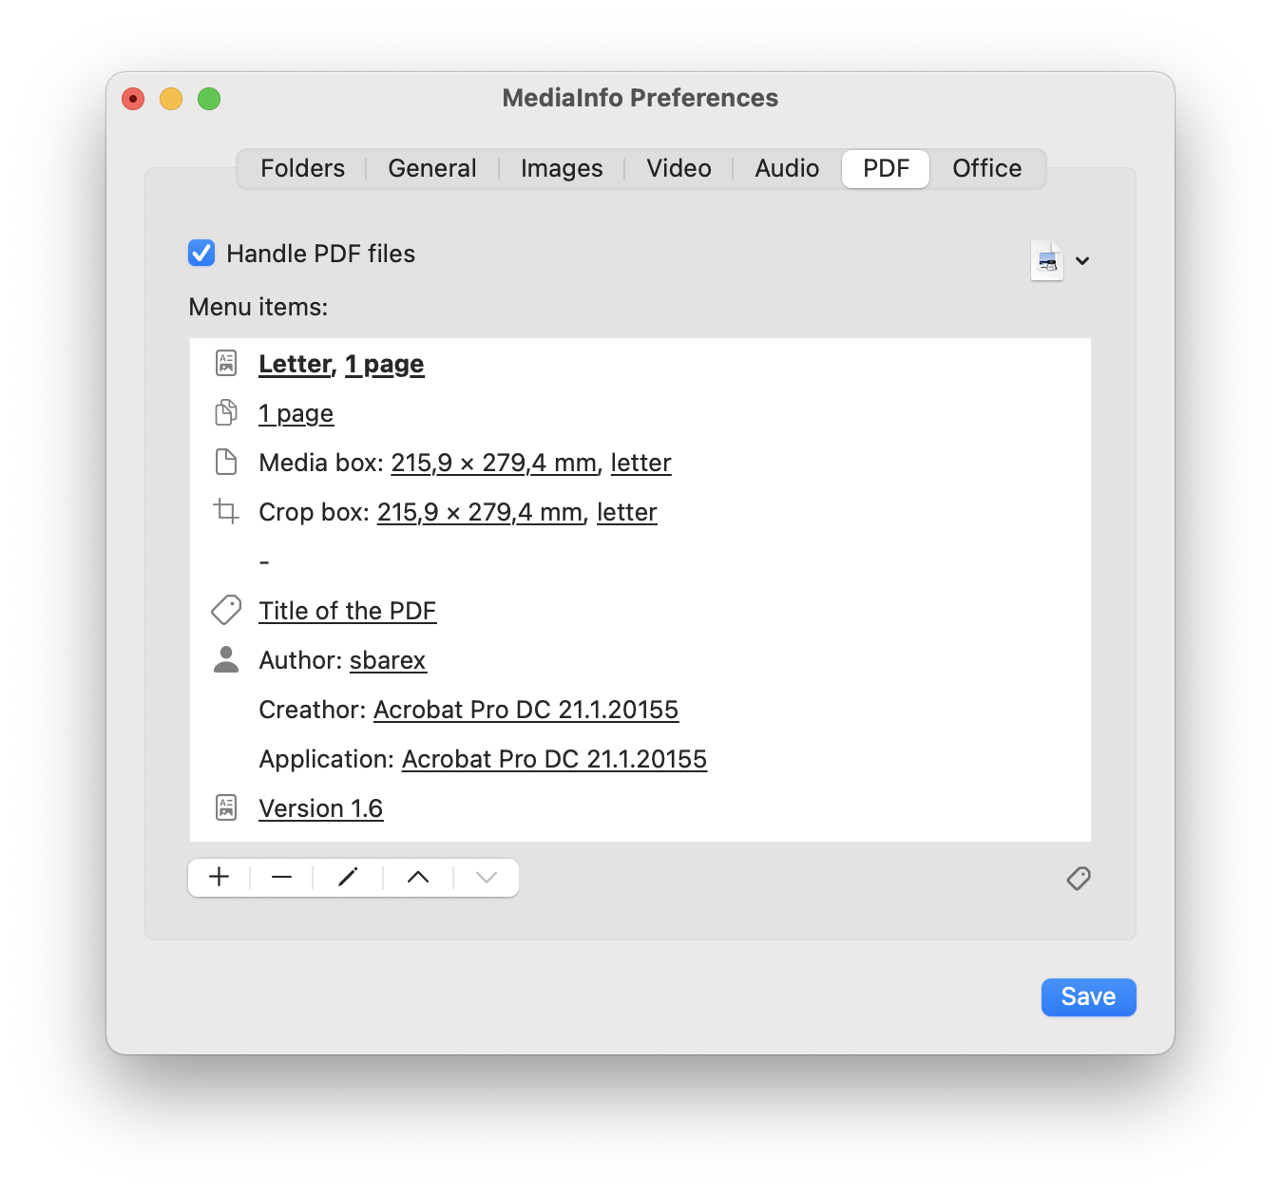The width and height of the screenshot is (1281, 1195).
Task: Switch to the Folders tab
Action: tap(302, 168)
